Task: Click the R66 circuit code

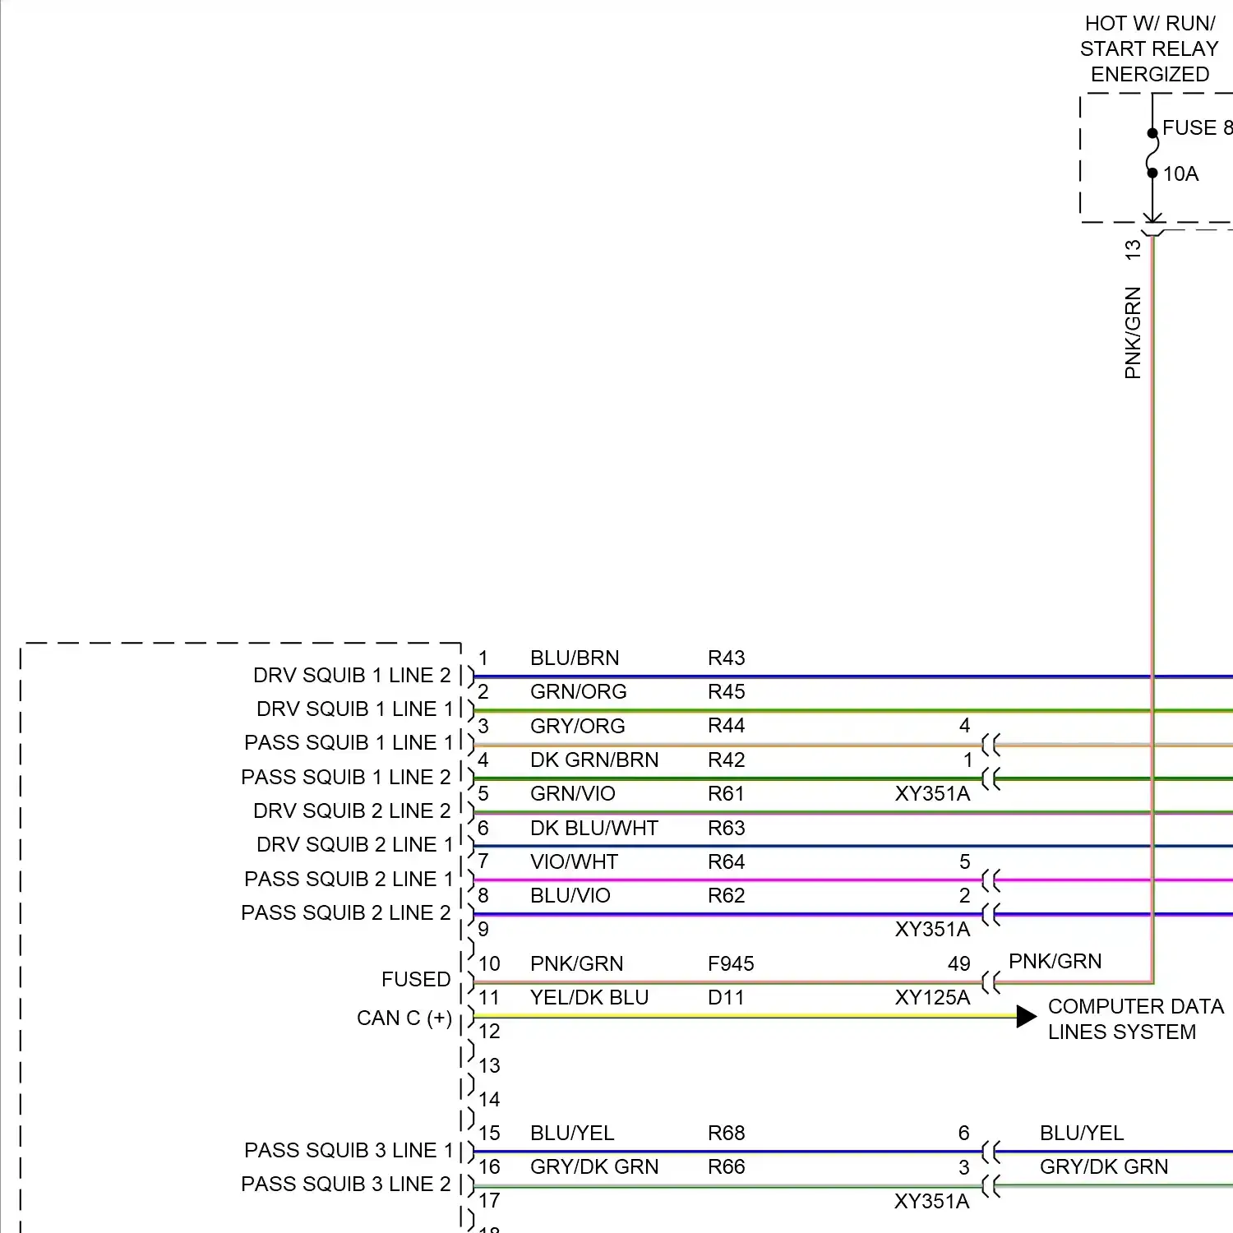Action: tap(727, 1167)
